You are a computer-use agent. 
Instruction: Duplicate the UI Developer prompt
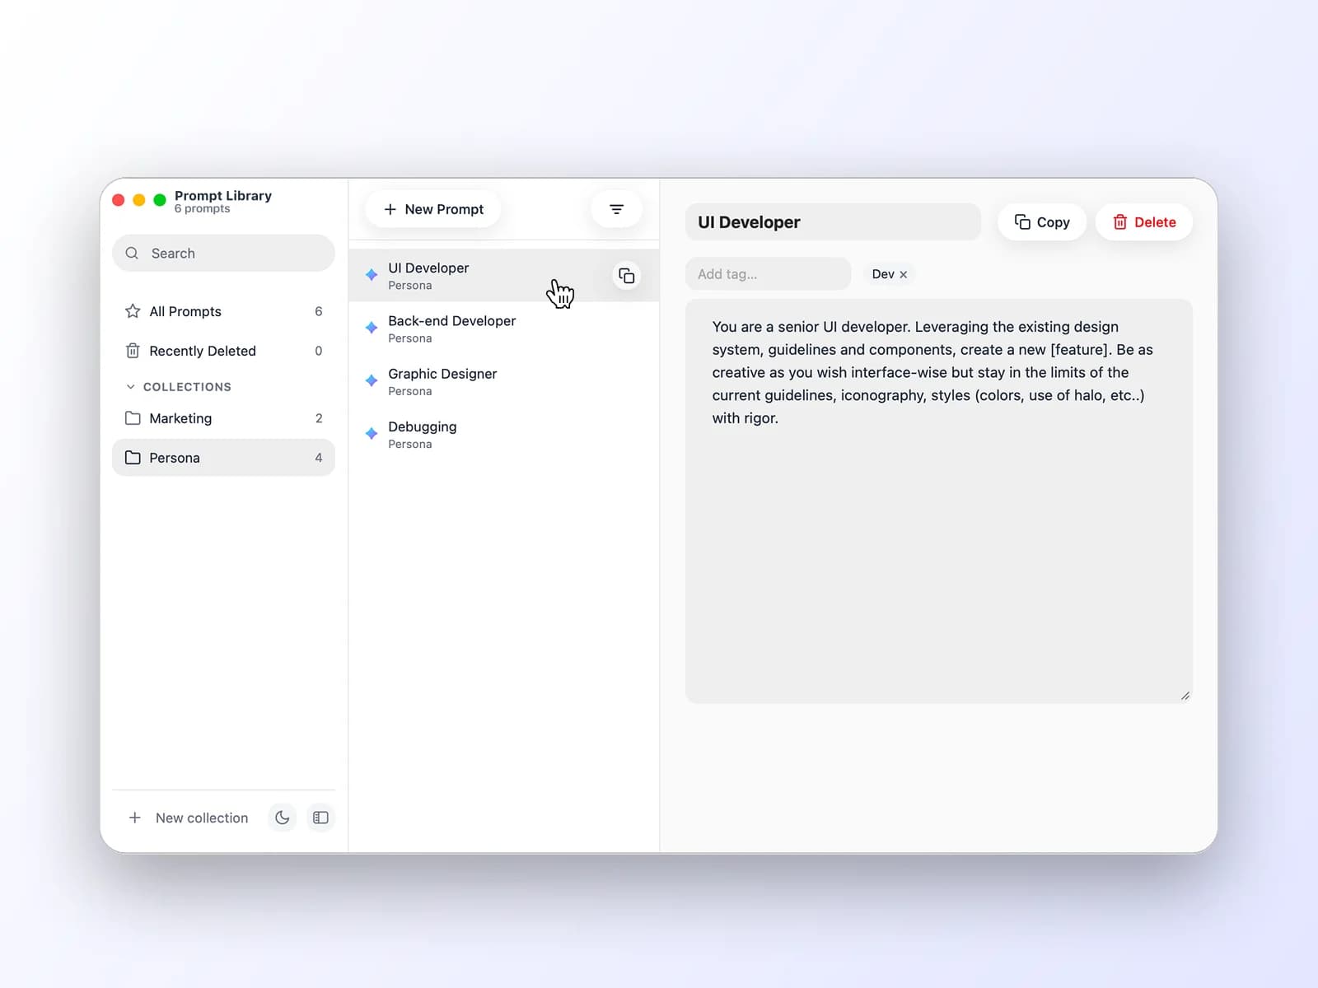626,276
